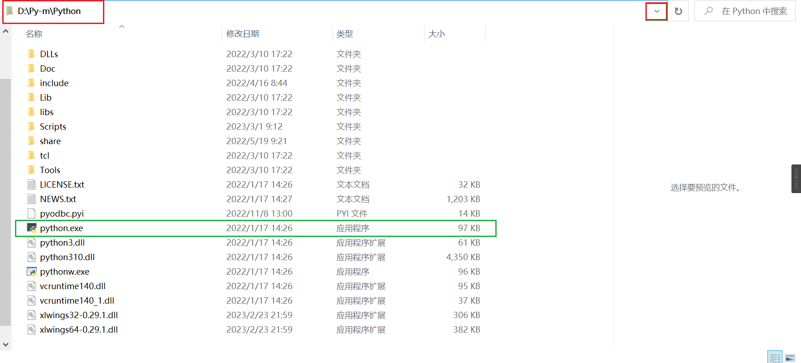801x363 pixels.
Task: Click the vcruntime140.dll file icon
Action: pos(31,286)
